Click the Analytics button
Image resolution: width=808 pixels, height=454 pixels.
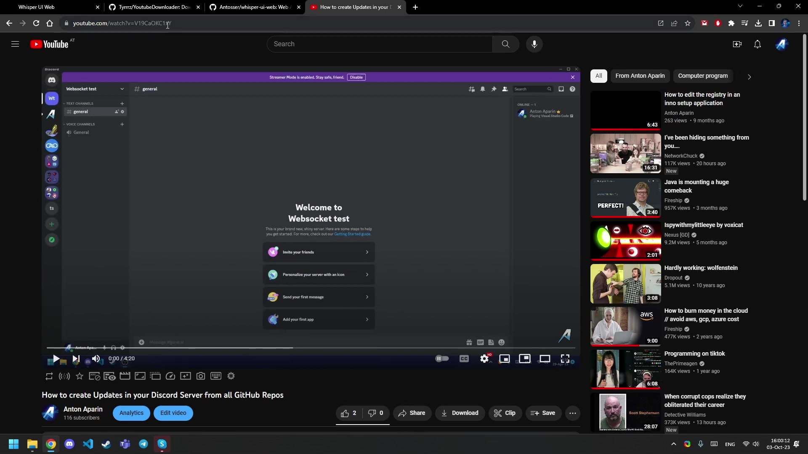(131, 413)
